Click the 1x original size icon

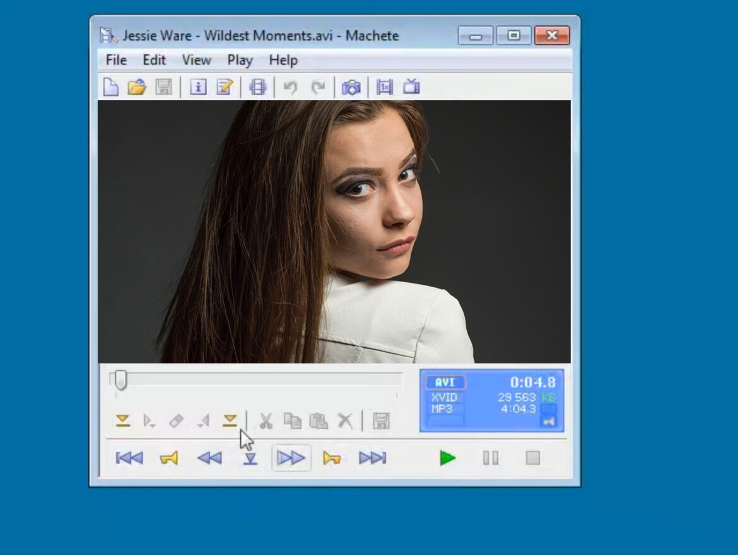click(x=384, y=87)
